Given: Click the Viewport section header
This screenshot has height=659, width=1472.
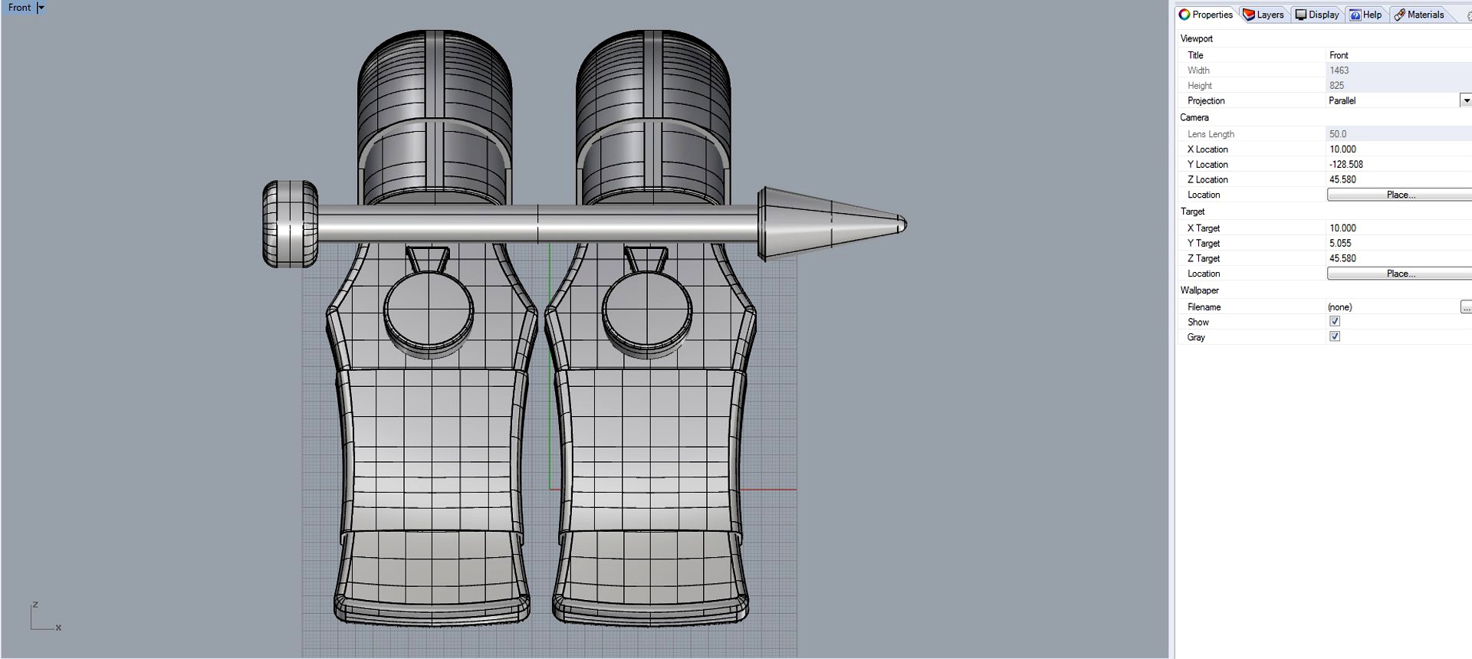Looking at the screenshot, I should (x=1196, y=38).
